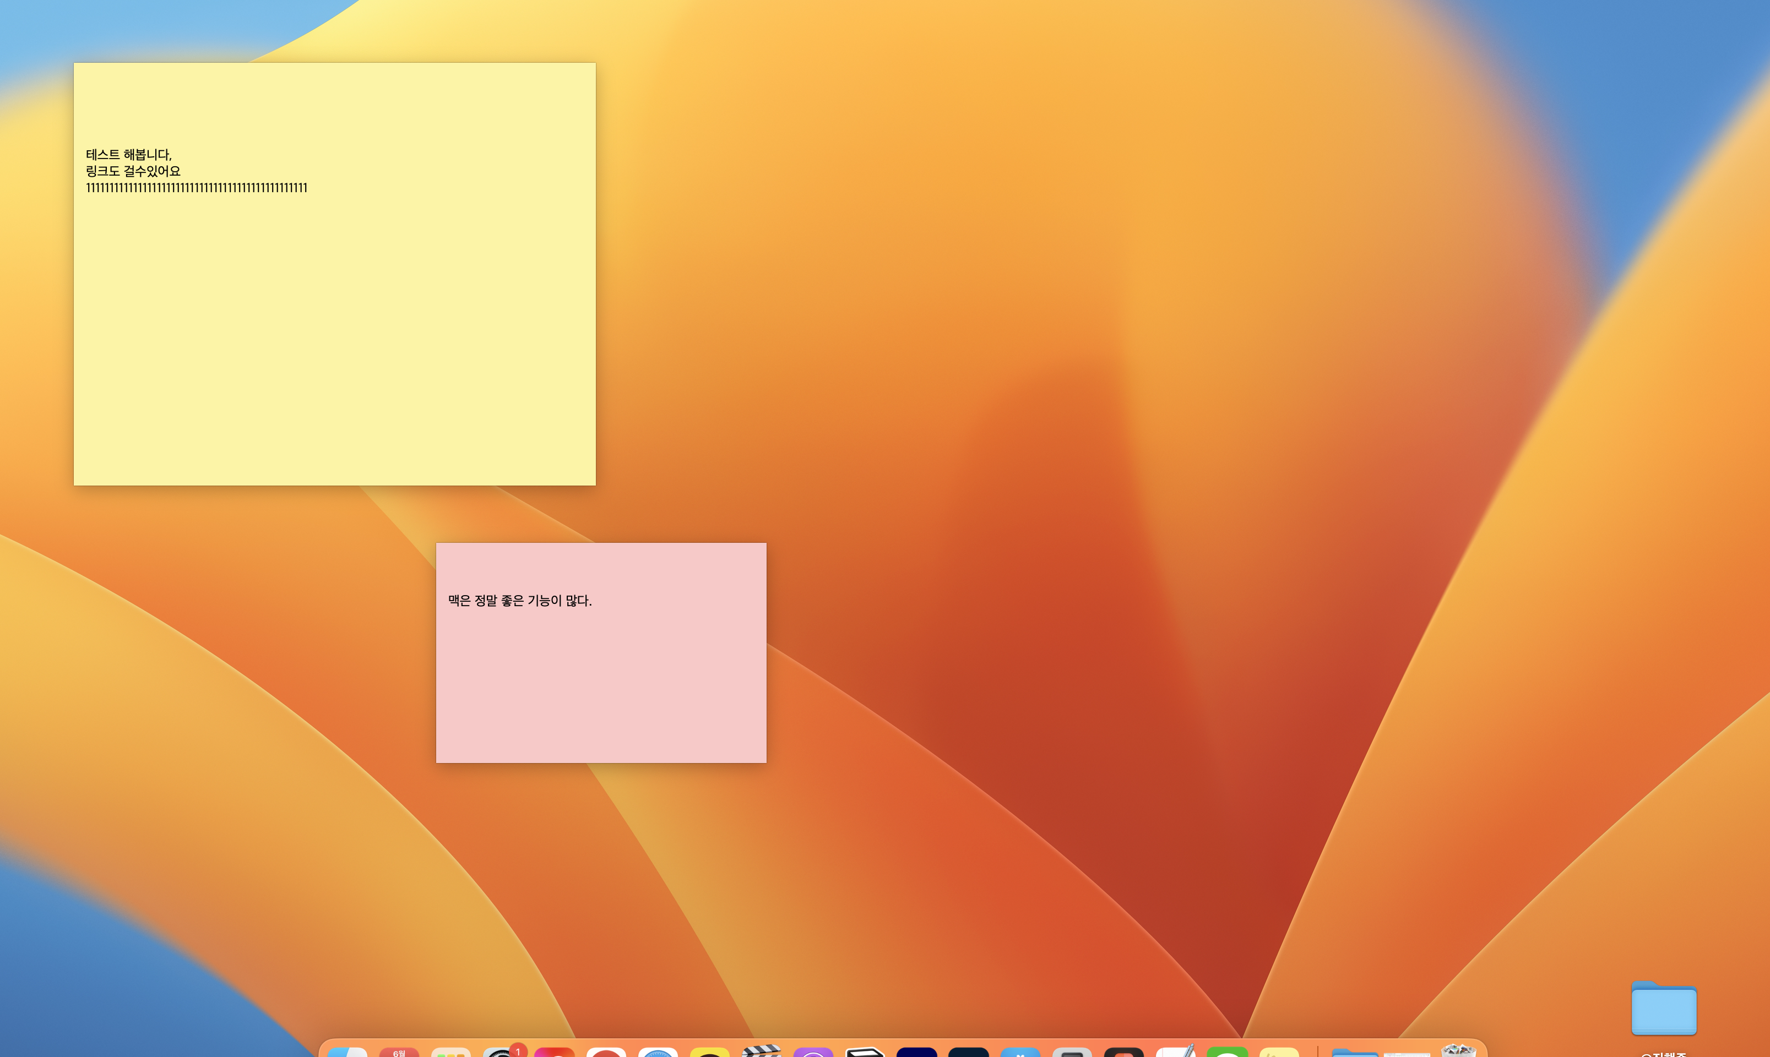Click the long row of 1s
The width and height of the screenshot is (1770, 1057).
196,188
